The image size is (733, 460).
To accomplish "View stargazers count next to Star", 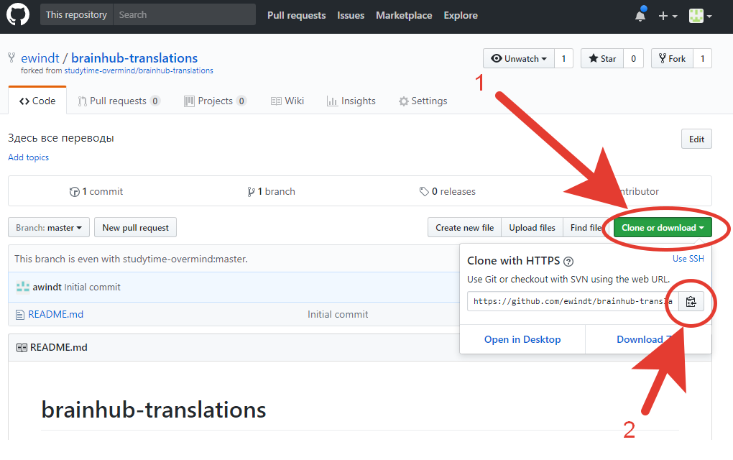I will pos(633,58).
